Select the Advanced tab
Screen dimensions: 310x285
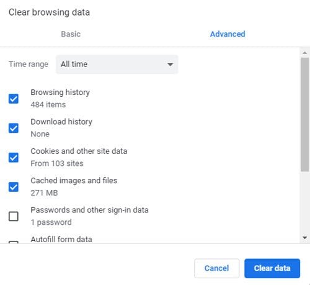point(228,34)
